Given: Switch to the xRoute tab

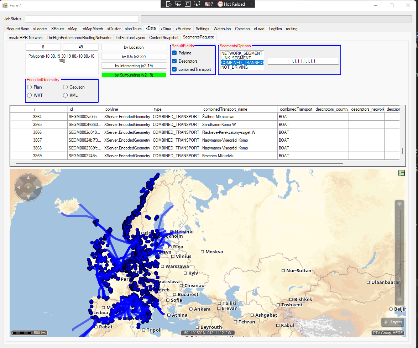Looking at the screenshot, I should [x=57, y=29].
